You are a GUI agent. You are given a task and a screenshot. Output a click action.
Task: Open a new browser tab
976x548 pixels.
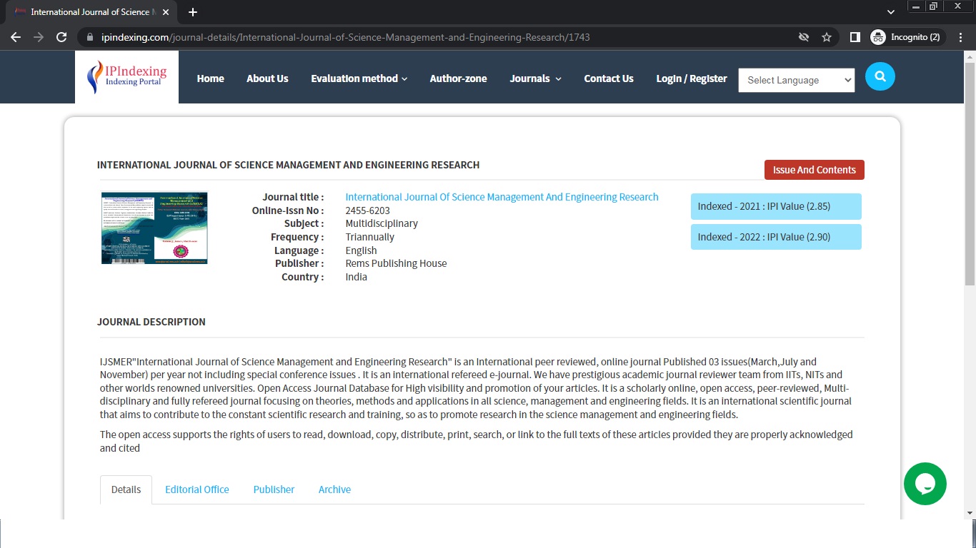tap(193, 12)
